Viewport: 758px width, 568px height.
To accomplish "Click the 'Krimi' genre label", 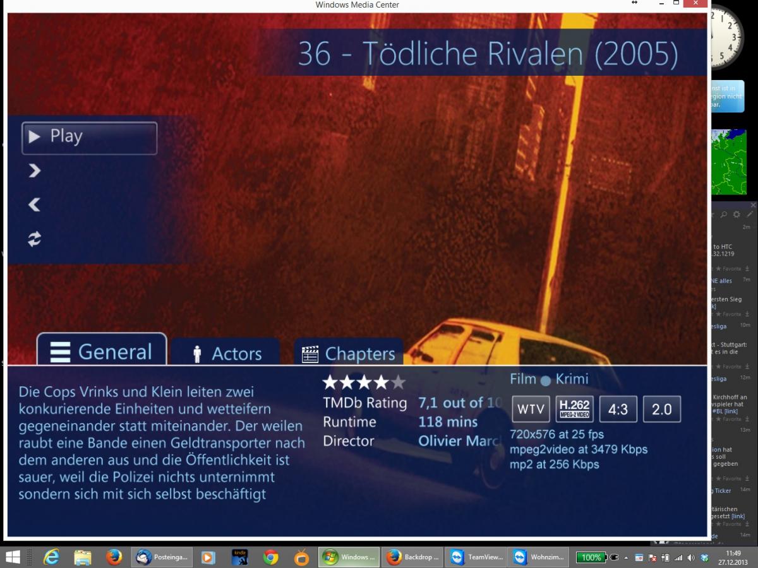I will tap(572, 379).
